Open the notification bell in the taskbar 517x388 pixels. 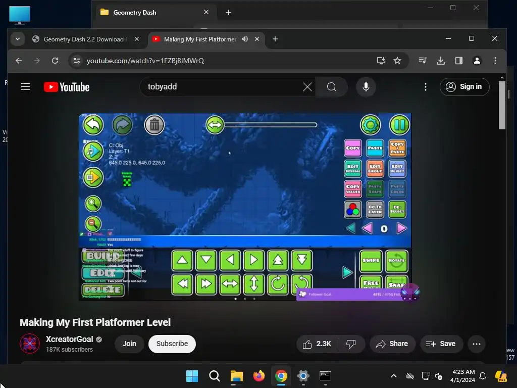tap(482, 376)
